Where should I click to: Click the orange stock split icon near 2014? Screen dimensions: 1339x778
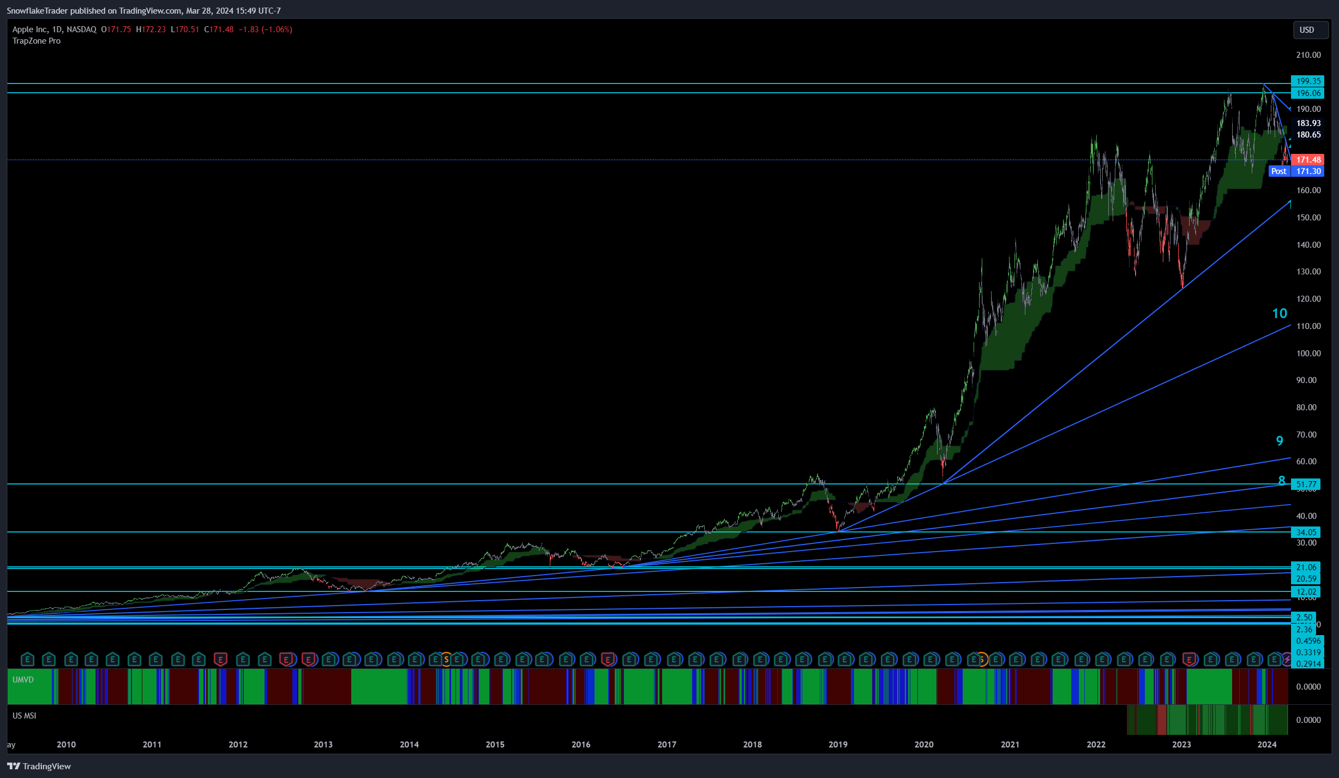(446, 660)
